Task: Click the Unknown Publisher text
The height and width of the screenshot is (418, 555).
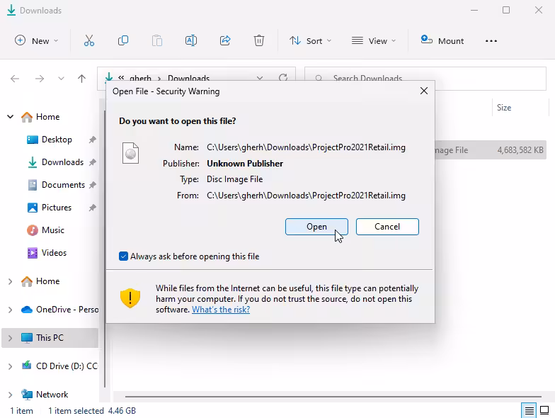Action: point(245,164)
